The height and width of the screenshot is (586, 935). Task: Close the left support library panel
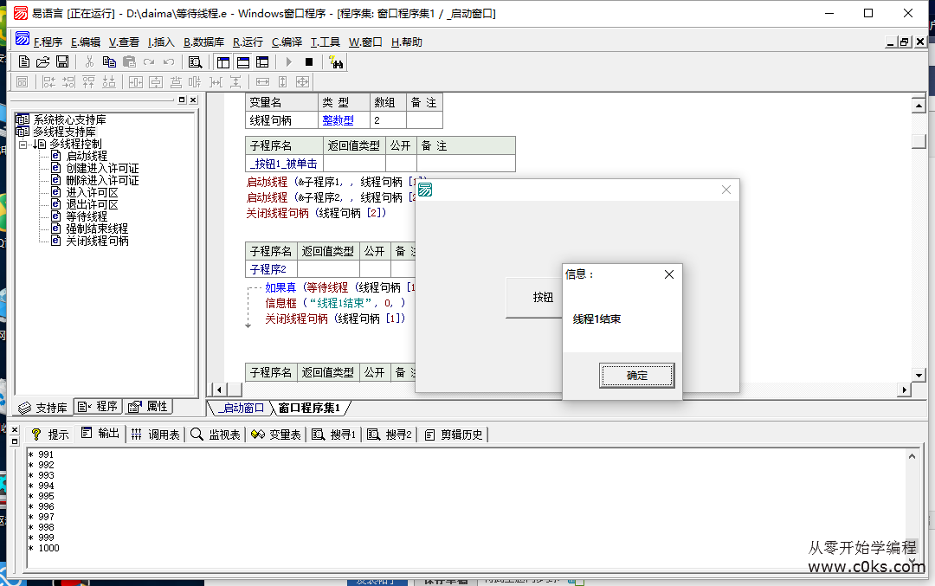[x=193, y=100]
